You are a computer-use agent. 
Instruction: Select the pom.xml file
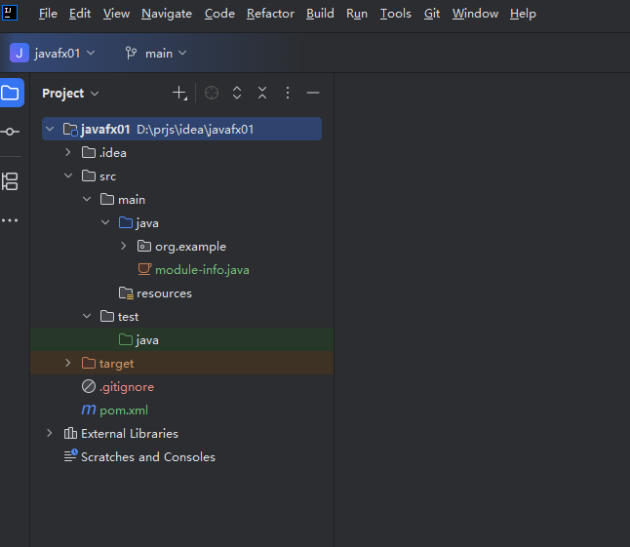tap(123, 410)
